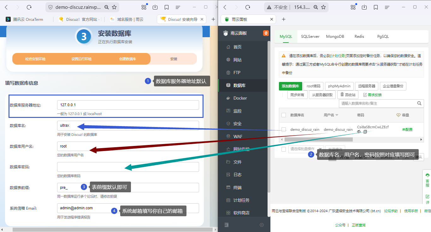This screenshot has width=431, height=232.
Task: Open 腾讯云 OrcaTerm browser tab
Action: (x=28, y=19)
